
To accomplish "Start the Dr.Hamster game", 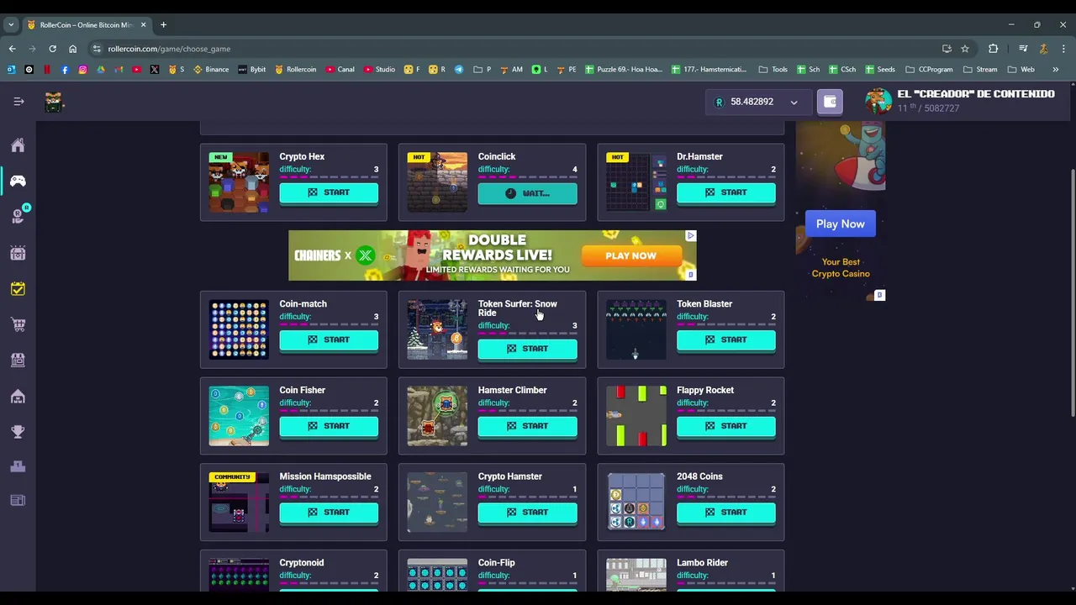I will pos(726,192).
